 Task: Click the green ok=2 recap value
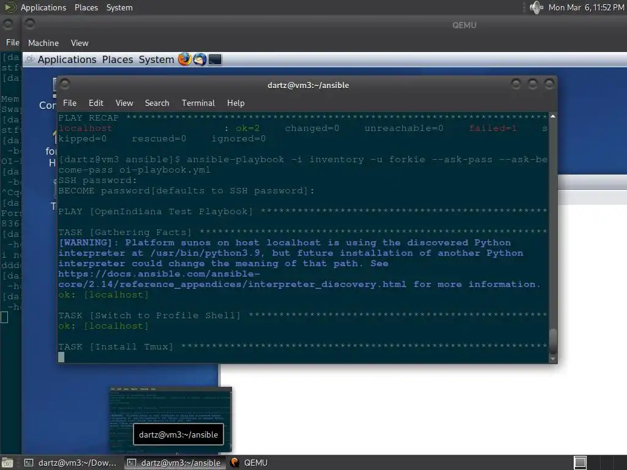click(x=247, y=129)
